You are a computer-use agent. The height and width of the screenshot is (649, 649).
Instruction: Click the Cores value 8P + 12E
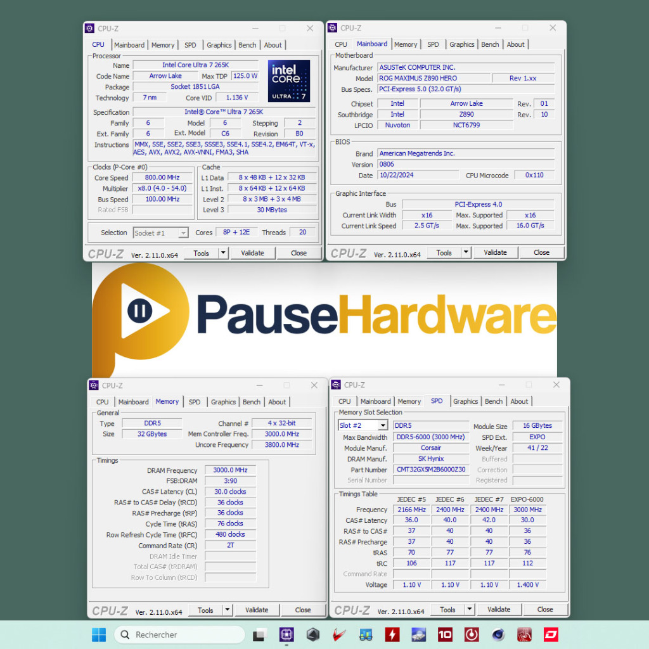[236, 233]
